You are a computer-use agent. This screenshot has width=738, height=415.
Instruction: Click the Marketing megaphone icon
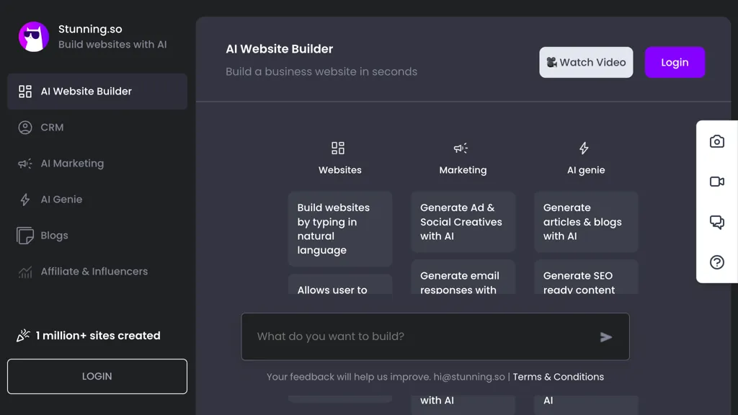pyautogui.click(x=461, y=148)
